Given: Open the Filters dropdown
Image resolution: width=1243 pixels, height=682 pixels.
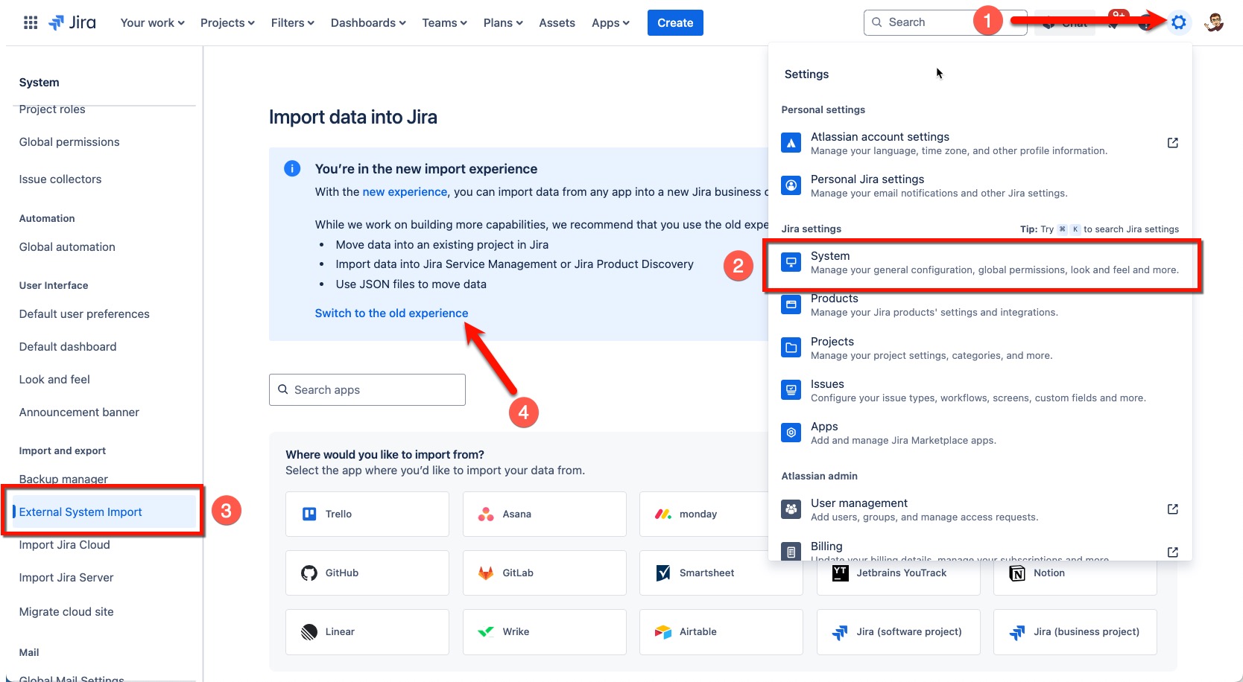Looking at the screenshot, I should click(291, 22).
